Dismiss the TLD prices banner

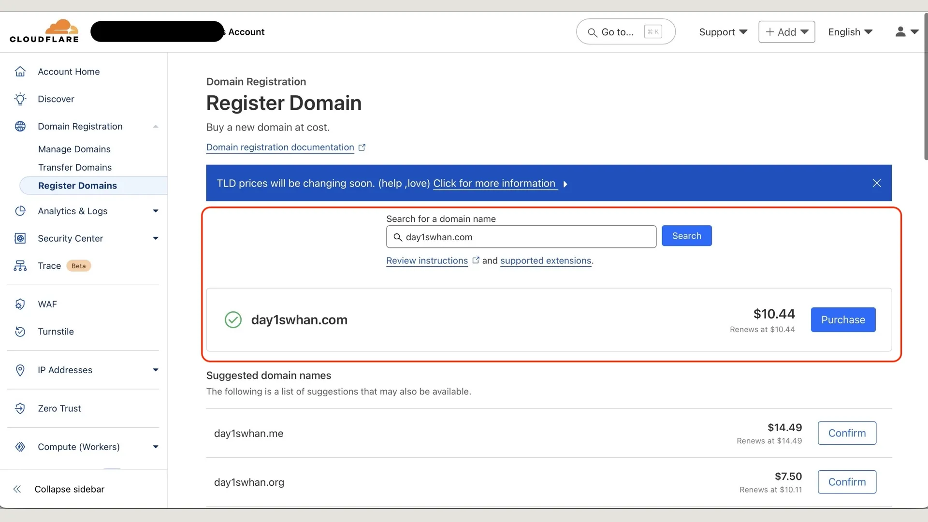tap(877, 183)
